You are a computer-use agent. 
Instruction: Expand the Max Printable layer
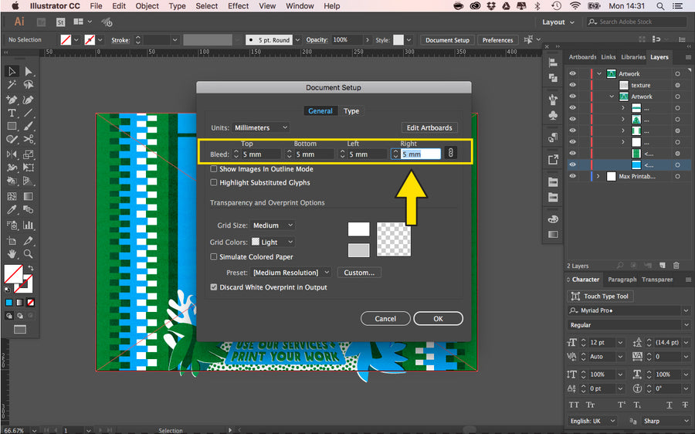(x=598, y=177)
